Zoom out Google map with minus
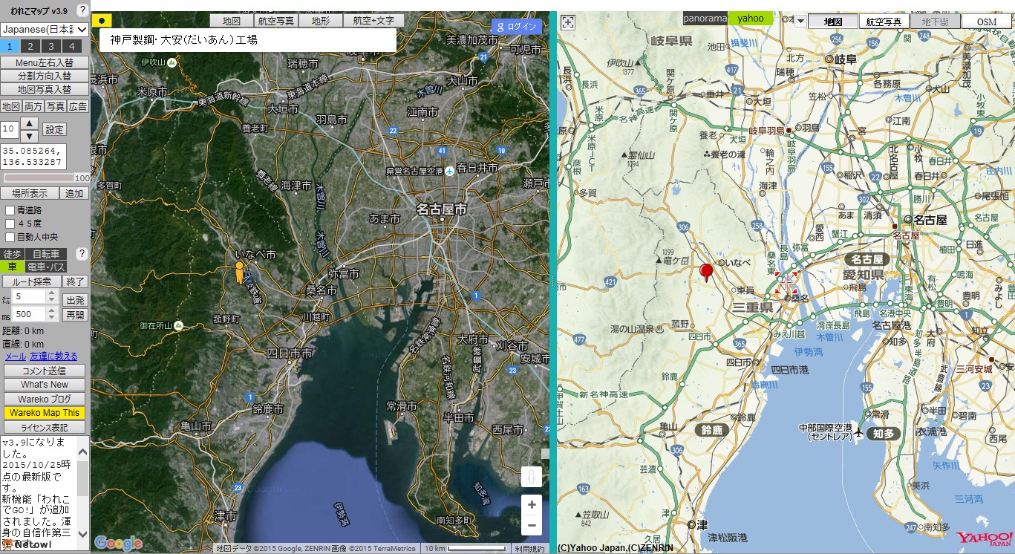This screenshot has height=554, width=1015. coord(531,525)
